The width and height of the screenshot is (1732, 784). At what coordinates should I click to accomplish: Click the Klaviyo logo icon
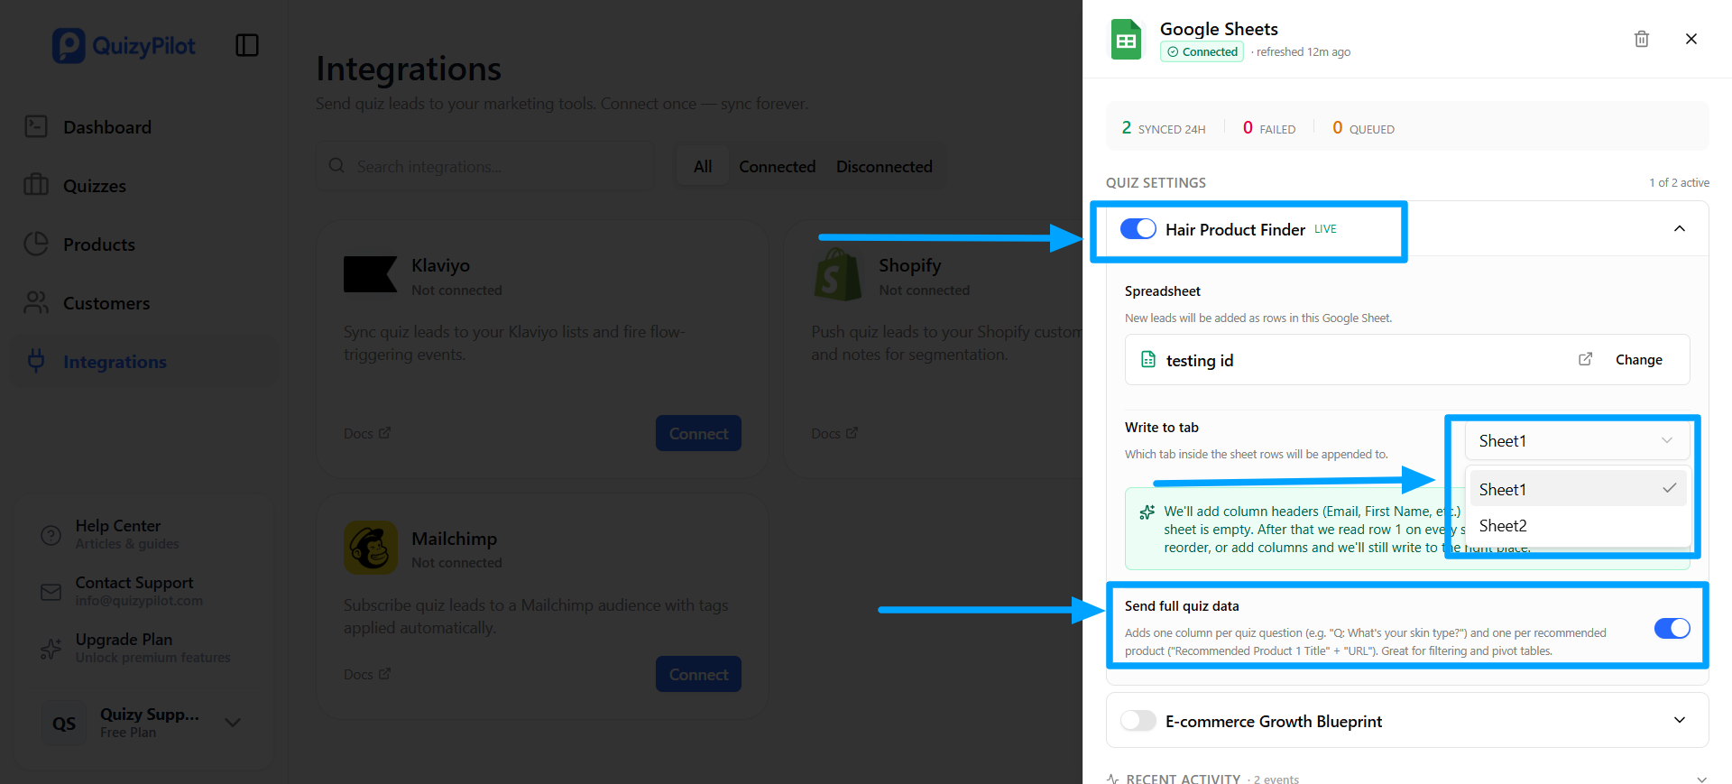pos(370,274)
